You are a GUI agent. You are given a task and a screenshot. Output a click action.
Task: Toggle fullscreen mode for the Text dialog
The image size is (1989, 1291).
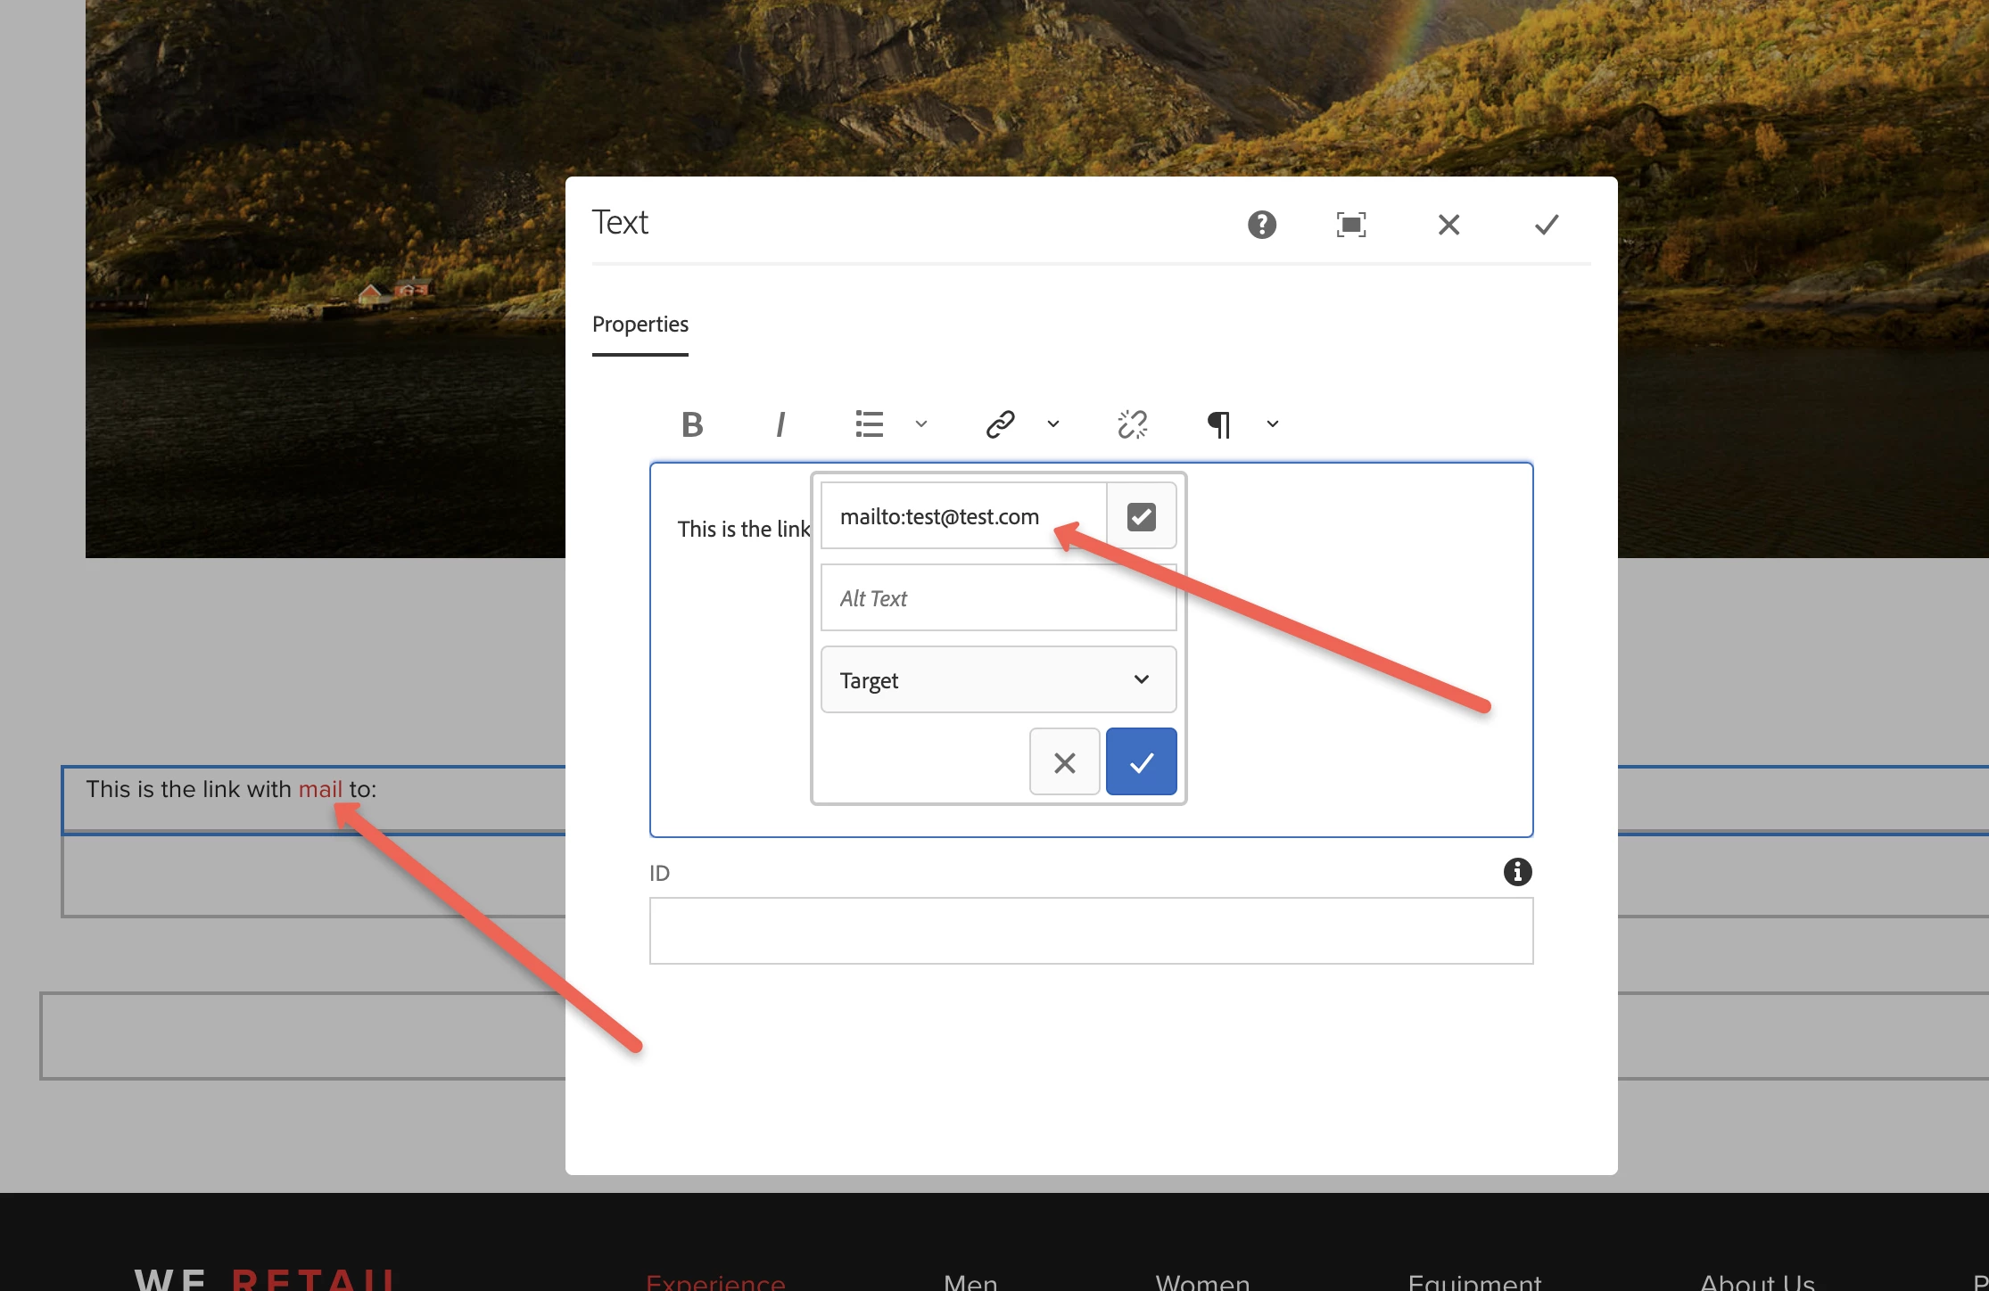click(1350, 225)
